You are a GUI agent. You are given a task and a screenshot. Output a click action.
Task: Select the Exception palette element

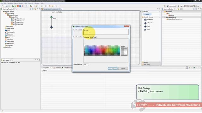(148, 19)
